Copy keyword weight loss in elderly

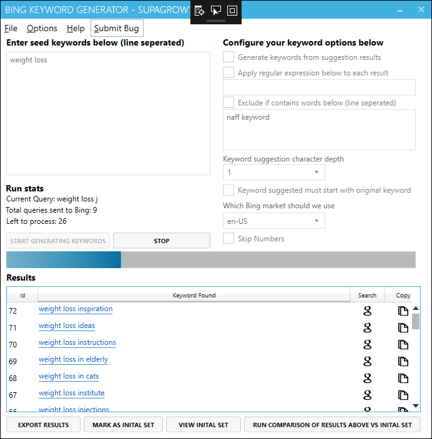click(x=403, y=361)
